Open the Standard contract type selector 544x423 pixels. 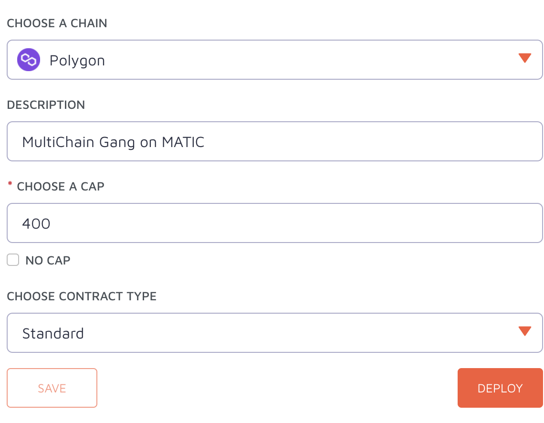click(x=274, y=333)
